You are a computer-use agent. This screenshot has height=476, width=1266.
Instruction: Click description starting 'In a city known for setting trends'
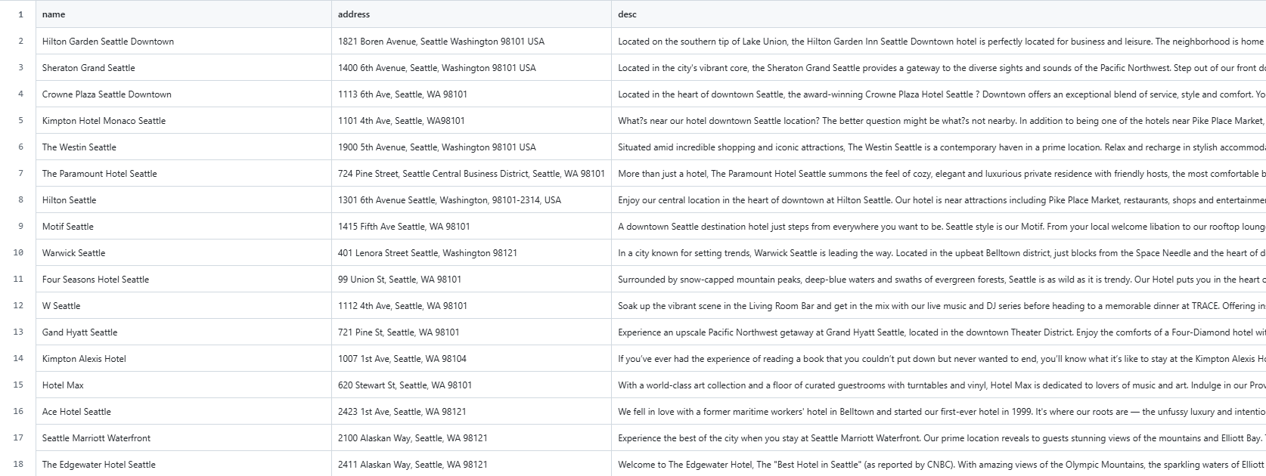click(x=939, y=253)
